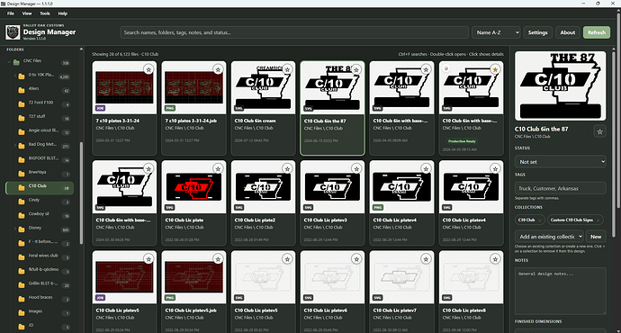
Task: Click the Cindy folder icon
Action: tap(22, 202)
